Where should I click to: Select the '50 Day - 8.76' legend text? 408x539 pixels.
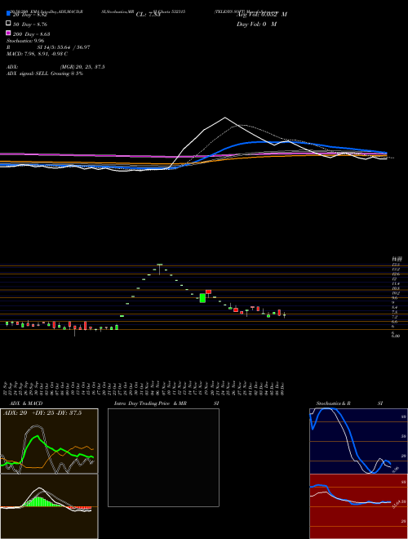coord(30,24)
